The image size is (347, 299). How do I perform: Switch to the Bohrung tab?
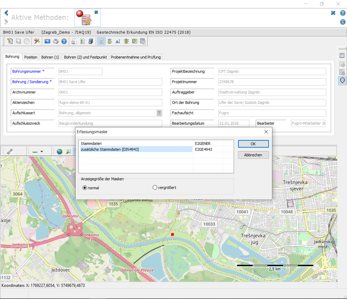[x=12, y=56]
